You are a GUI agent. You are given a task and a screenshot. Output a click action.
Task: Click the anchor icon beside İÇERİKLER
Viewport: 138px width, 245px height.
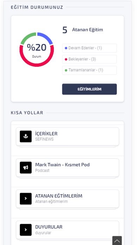point(26,137)
